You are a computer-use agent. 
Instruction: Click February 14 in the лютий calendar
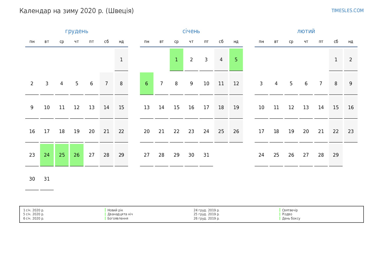(321, 107)
